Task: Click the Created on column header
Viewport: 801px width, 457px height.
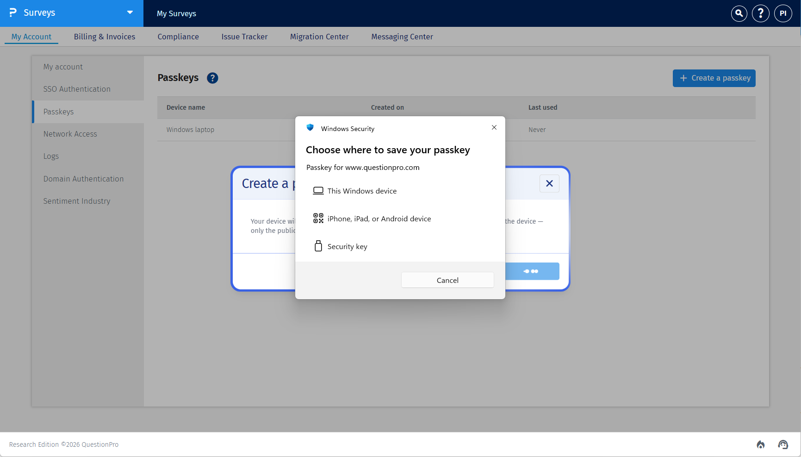Action: (387, 107)
